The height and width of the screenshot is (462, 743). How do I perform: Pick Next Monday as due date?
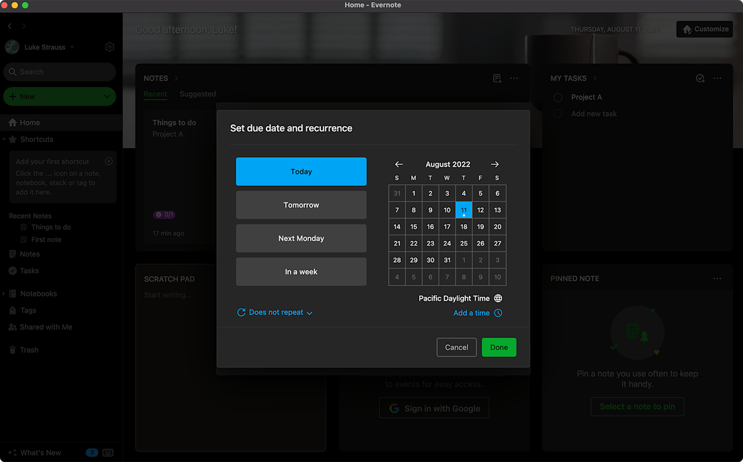pyautogui.click(x=301, y=238)
